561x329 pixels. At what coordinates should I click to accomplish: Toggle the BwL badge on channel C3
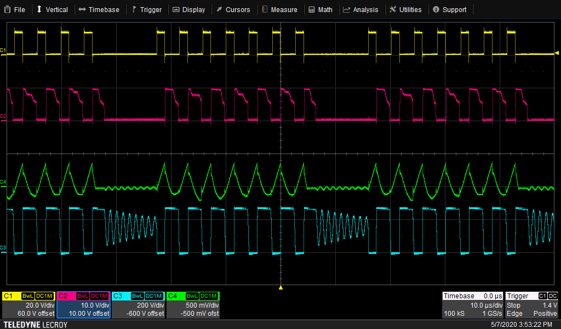137,296
